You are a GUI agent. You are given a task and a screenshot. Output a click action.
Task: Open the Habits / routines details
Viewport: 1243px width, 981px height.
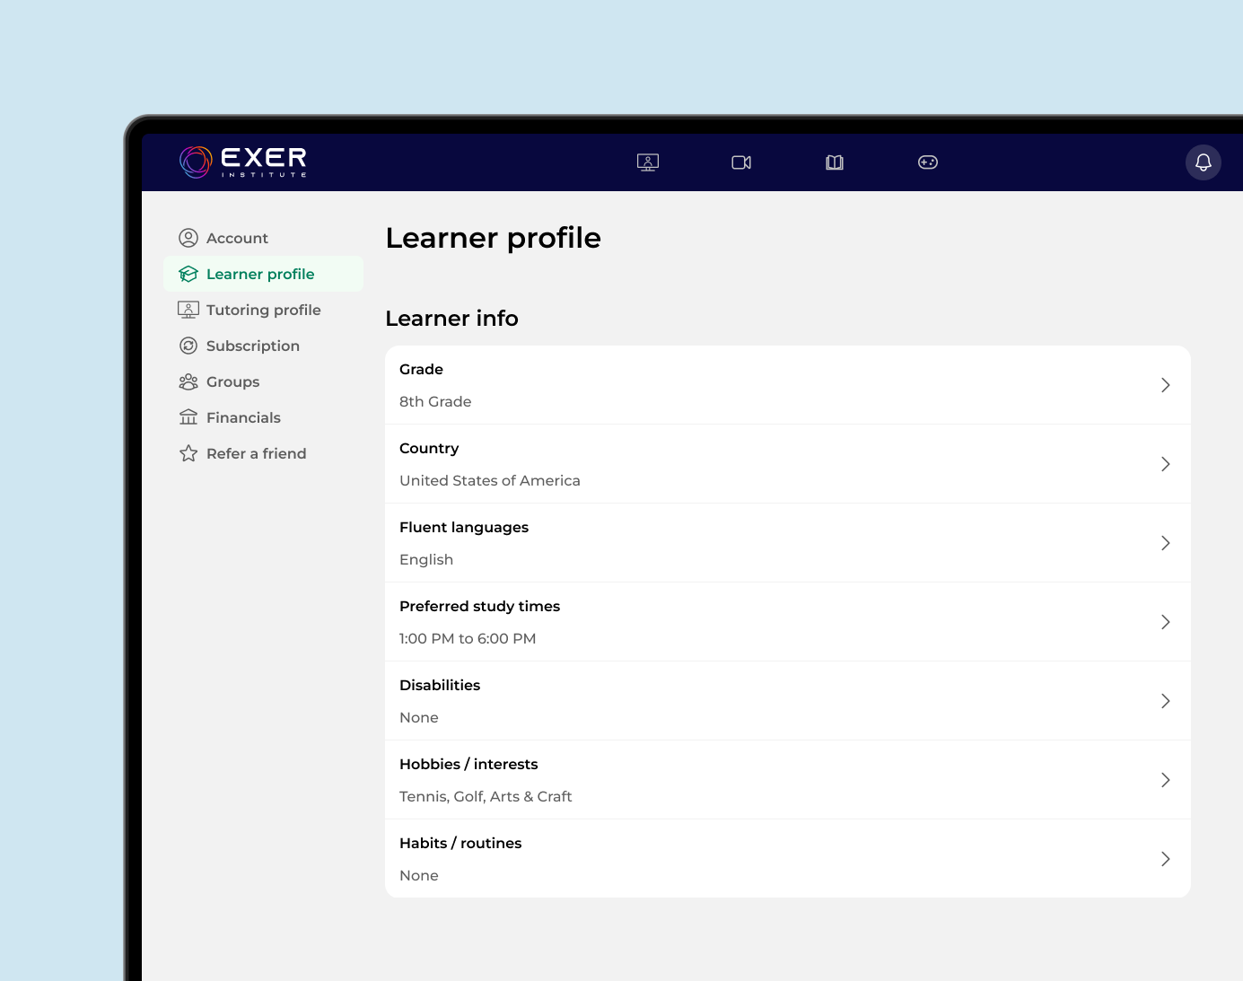1166,859
